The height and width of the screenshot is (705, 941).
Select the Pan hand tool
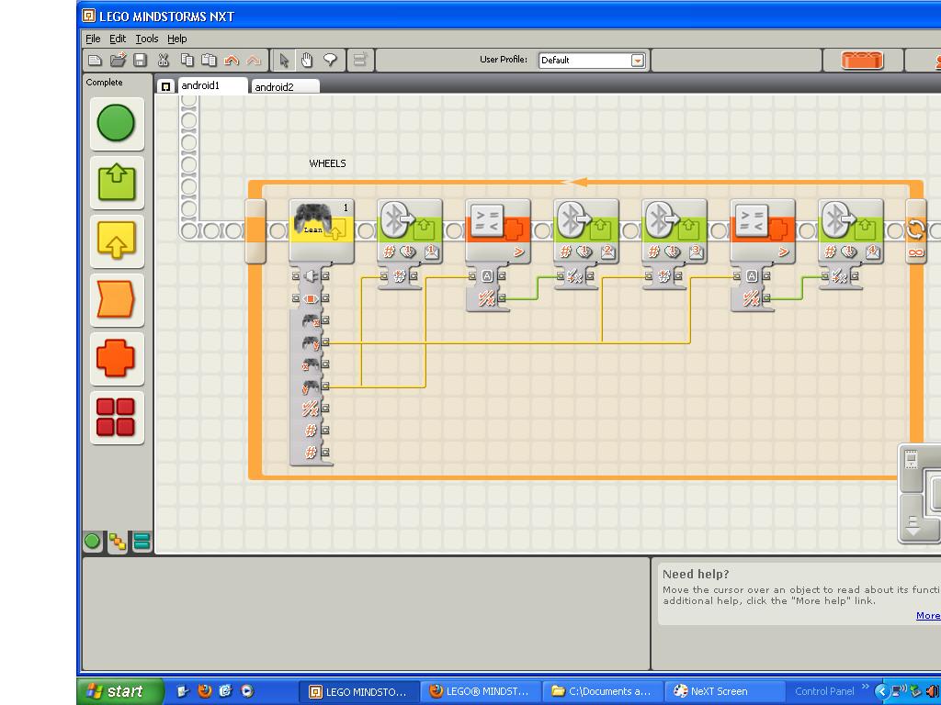(307, 61)
